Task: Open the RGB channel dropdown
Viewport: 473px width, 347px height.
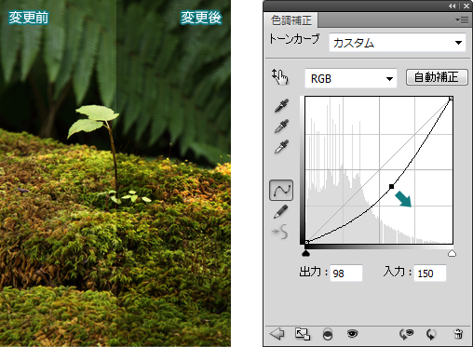Action: tap(351, 78)
